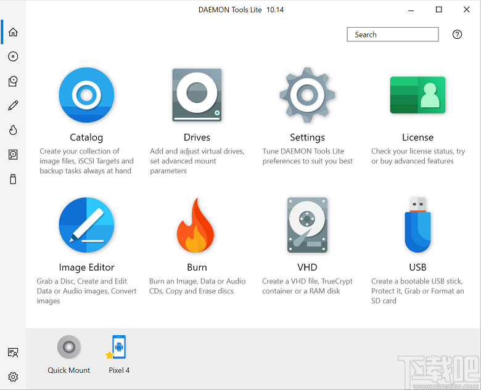Screen dimensions: 481x390
Task: Focus the Search field
Action: [x=393, y=35]
